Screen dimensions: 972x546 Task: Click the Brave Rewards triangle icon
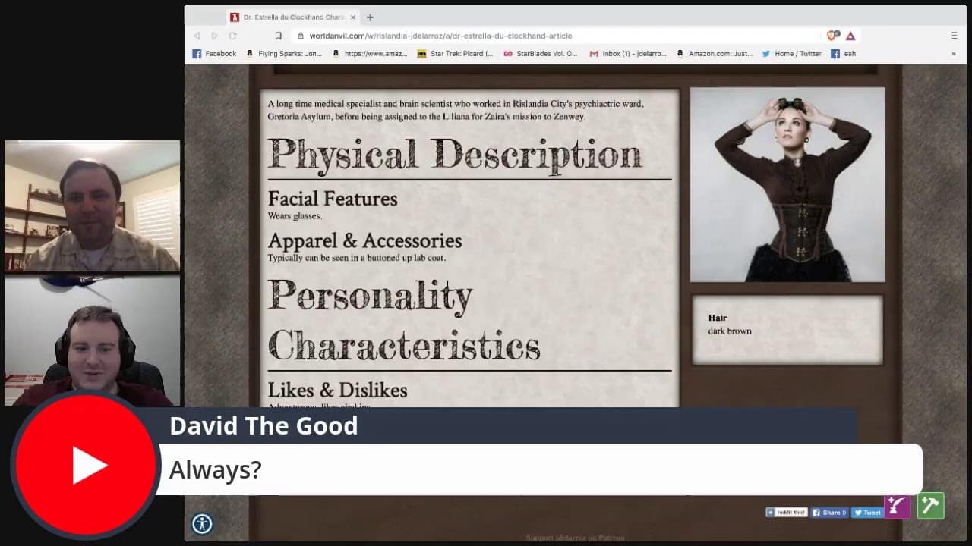click(x=850, y=36)
